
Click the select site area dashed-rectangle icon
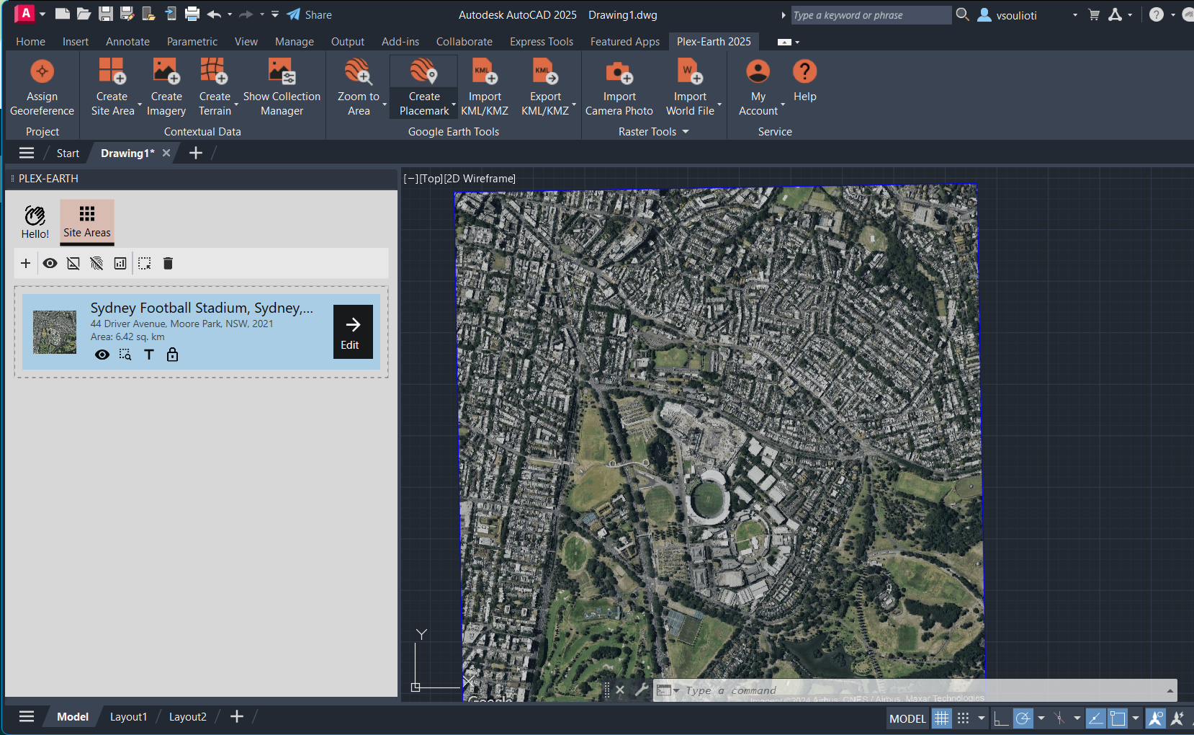(145, 264)
